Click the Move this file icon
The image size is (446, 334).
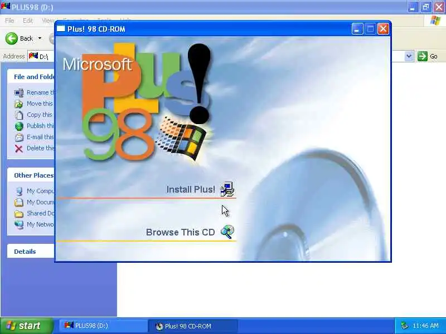(x=19, y=104)
